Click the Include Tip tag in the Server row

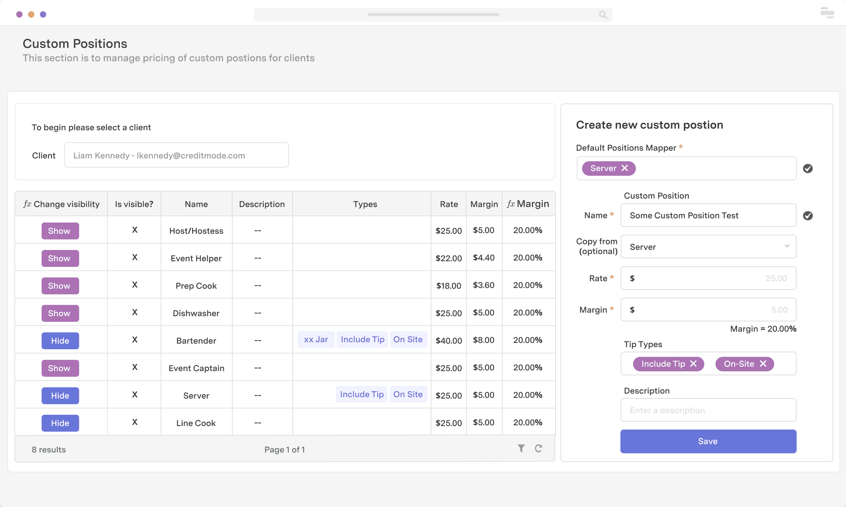[361, 394]
